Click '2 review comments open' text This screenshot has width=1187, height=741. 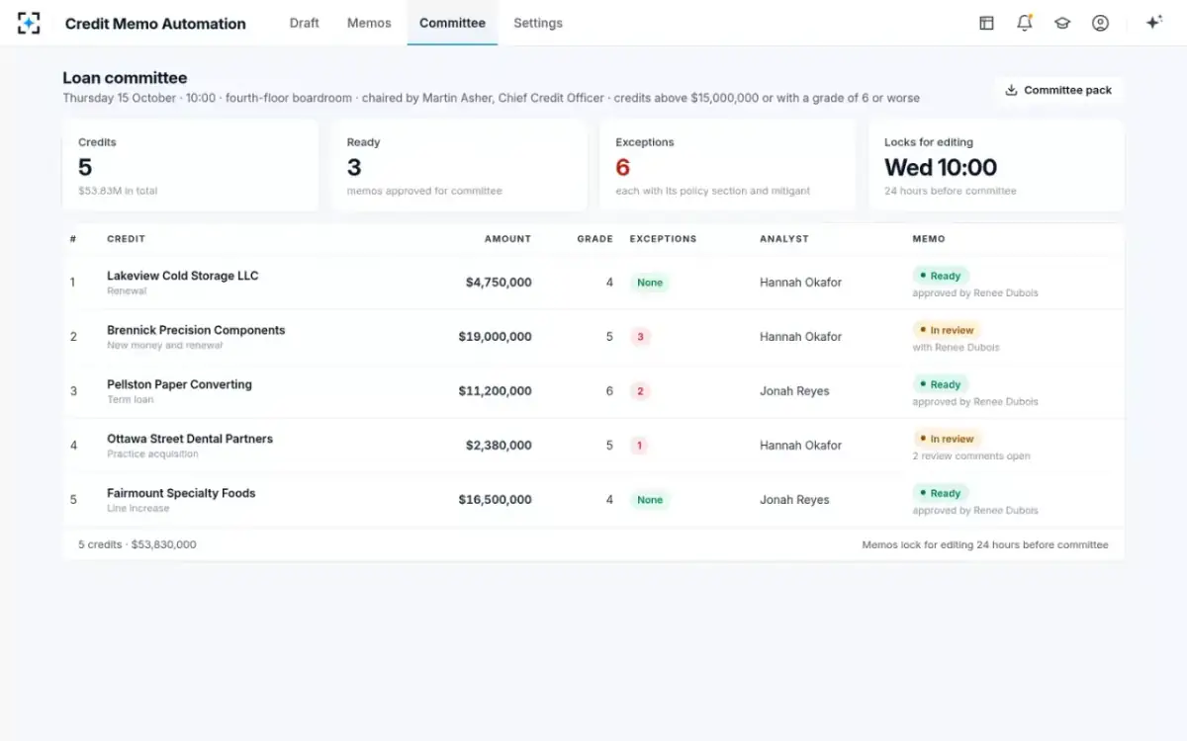(971, 456)
